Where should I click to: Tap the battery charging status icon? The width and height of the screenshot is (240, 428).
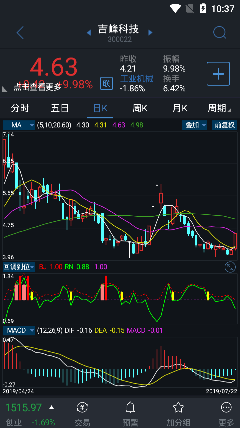click(203, 8)
